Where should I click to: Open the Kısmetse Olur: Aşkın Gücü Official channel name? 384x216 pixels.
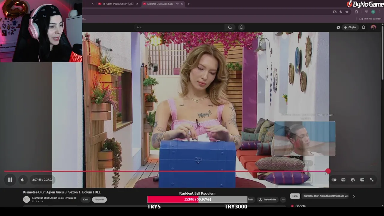(52, 198)
